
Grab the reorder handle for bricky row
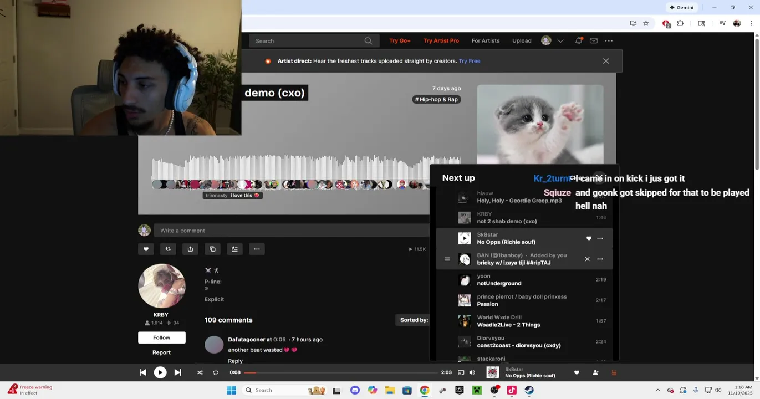tap(447, 259)
